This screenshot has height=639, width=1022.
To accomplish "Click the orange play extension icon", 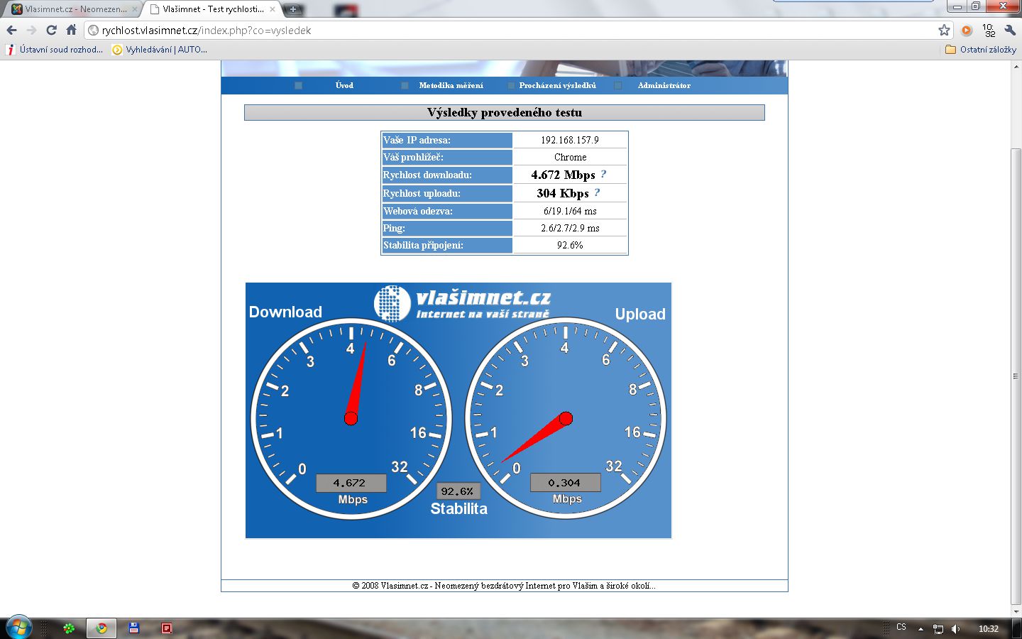I will [x=967, y=30].
